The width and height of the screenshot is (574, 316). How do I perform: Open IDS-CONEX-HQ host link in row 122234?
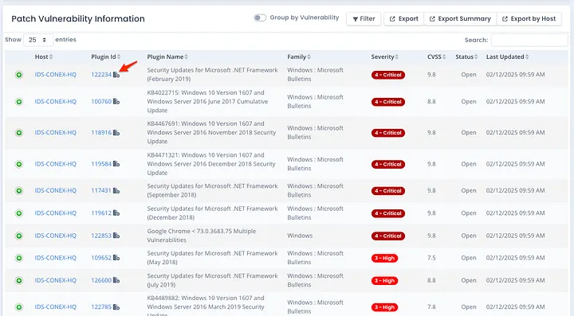click(56, 75)
